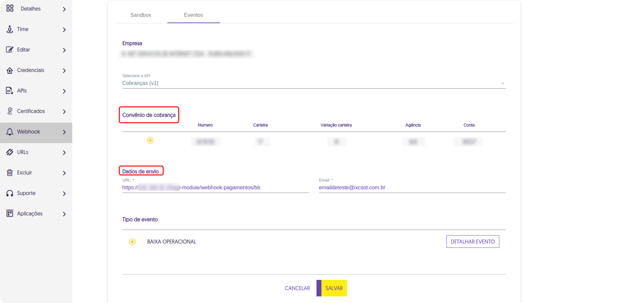Select the Convênio de cobrança row radio button
This screenshot has height=303, width=628.
pyautogui.click(x=150, y=141)
